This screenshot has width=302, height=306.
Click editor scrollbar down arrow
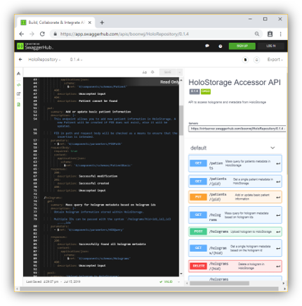181,274
